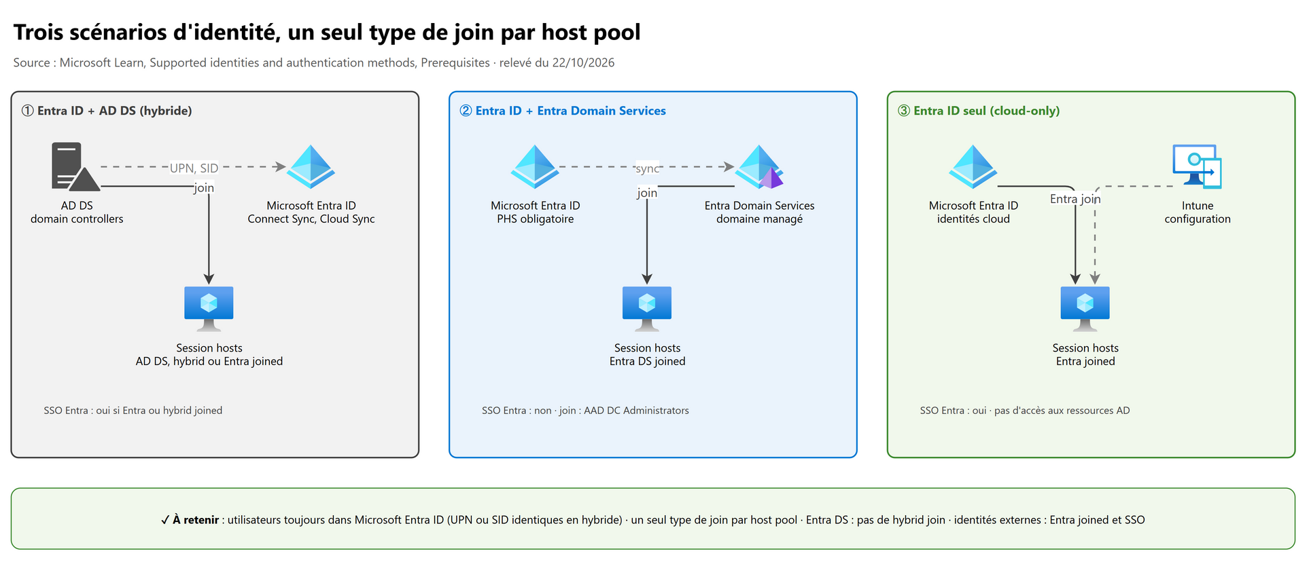Image resolution: width=1309 pixels, height=562 pixels.
Task: Click the 'Session hosts Entra DS joined' caption
Action: (647, 355)
